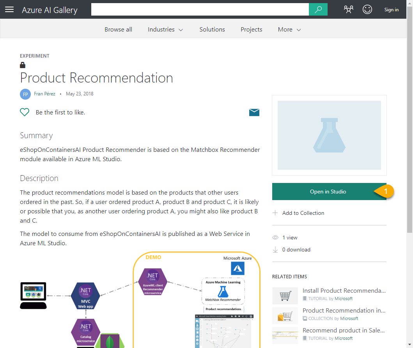
Task: Open Install Product Recommenda... tutorial link
Action: [344, 290]
